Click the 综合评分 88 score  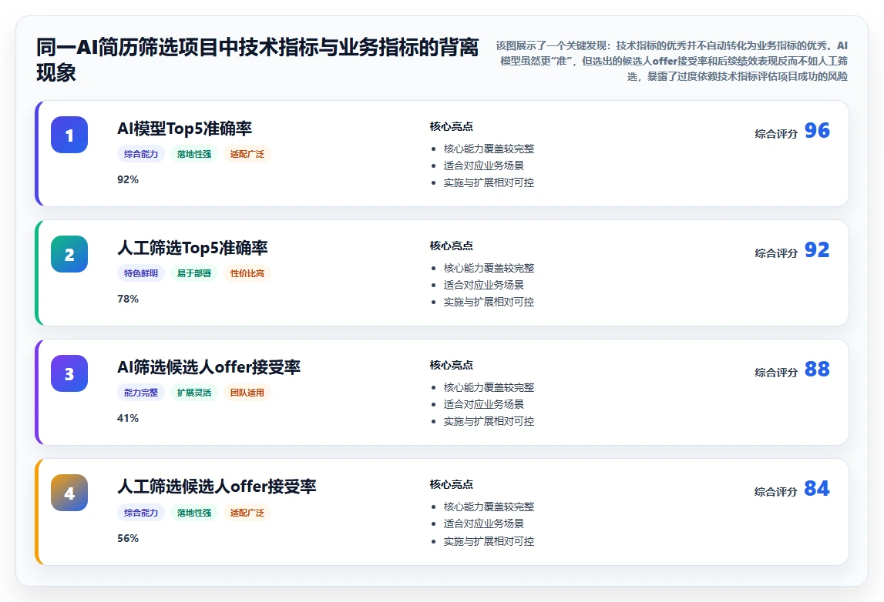792,370
